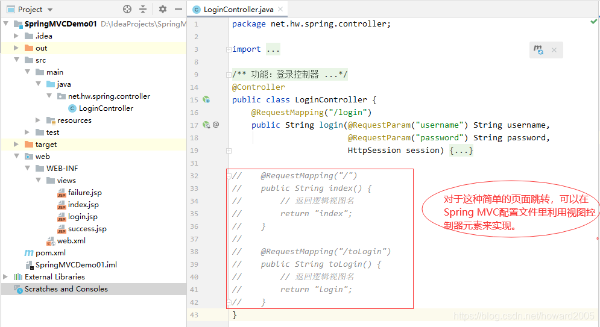The height and width of the screenshot is (327, 600).
Task: Expand the resources folder
Action: pyautogui.click(x=38, y=120)
